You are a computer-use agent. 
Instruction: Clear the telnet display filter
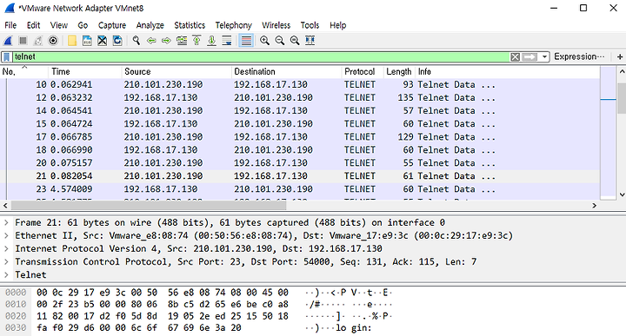(515, 57)
